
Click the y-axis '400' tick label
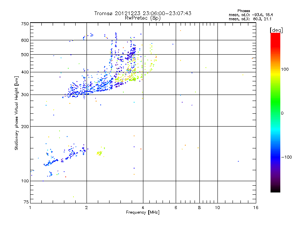(25, 72)
